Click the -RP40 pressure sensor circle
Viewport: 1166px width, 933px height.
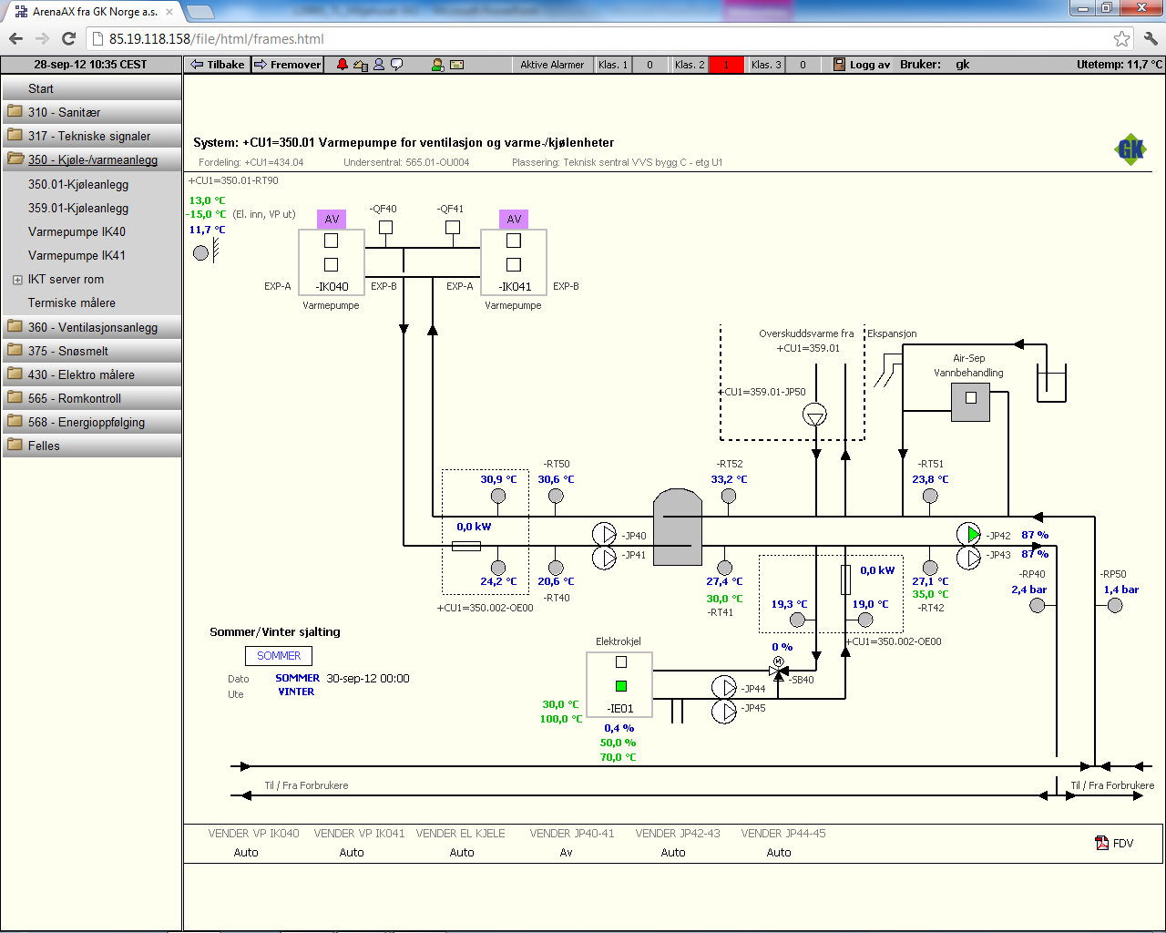click(x=1038, y=605)
